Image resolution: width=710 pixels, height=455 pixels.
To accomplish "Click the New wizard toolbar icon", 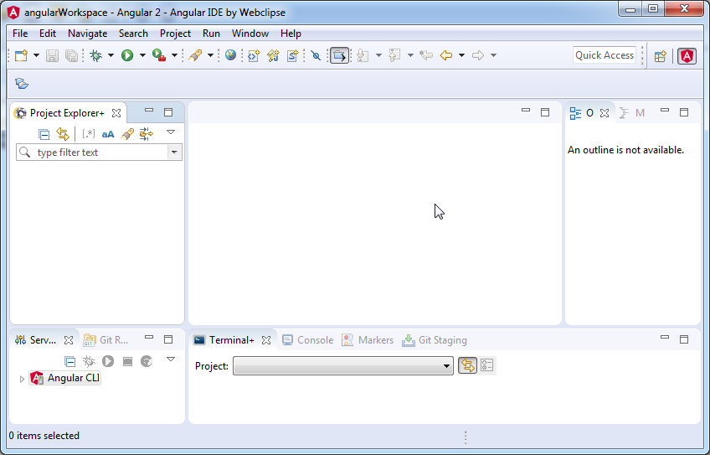I will click(x=21, y=55).
